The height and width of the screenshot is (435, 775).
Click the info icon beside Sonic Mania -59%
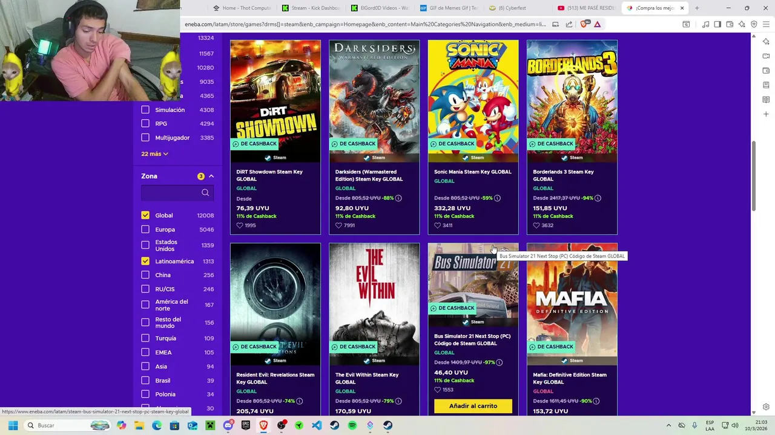pyautogui.click(x=497, y=198)
